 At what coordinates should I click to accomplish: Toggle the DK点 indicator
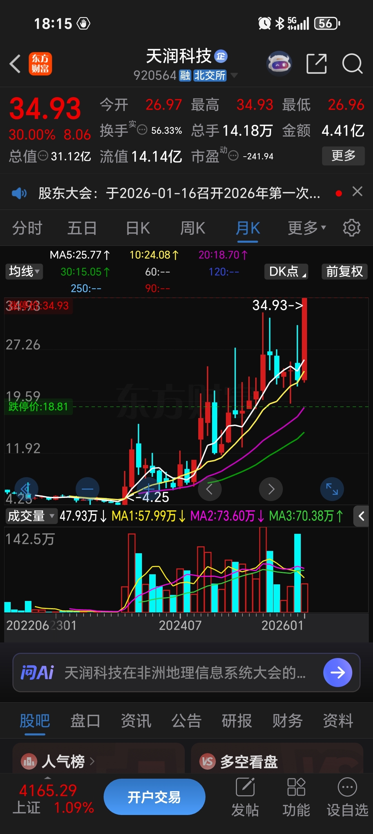[286, 271]
